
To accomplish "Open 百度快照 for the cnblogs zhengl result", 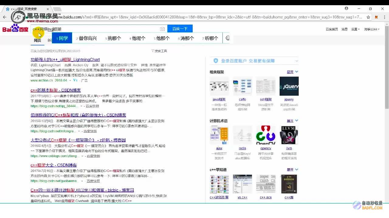I will (93, 156).
